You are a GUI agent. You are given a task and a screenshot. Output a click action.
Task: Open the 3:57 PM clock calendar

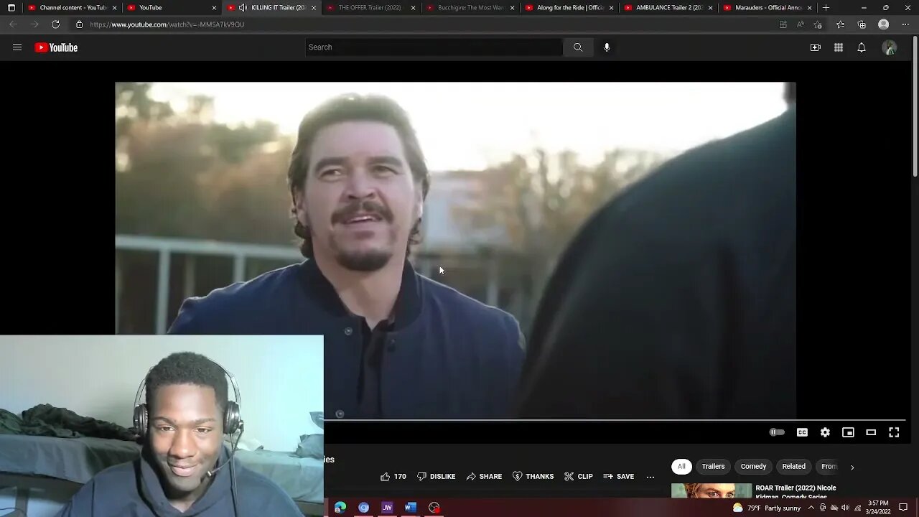point(878,508)
